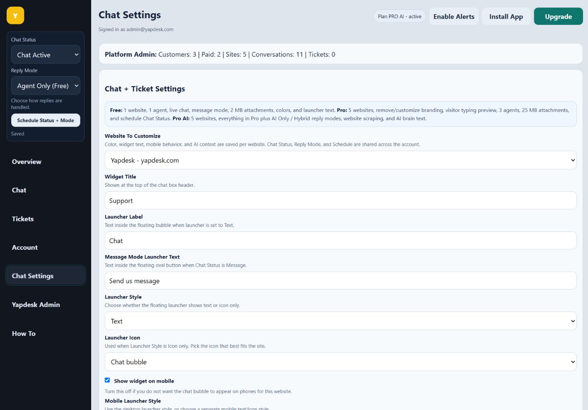Click 'Signed in as admin@yapdesk.com' text
The width and height of the screenshot is (588, 410).
click(x=136, y=29)
